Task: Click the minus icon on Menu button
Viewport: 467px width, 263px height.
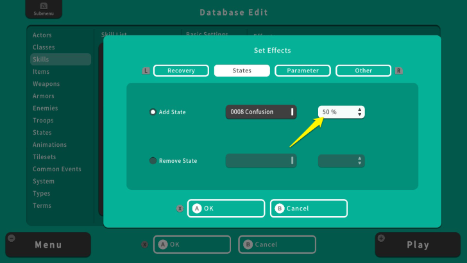Action: [x=11, y=238]
